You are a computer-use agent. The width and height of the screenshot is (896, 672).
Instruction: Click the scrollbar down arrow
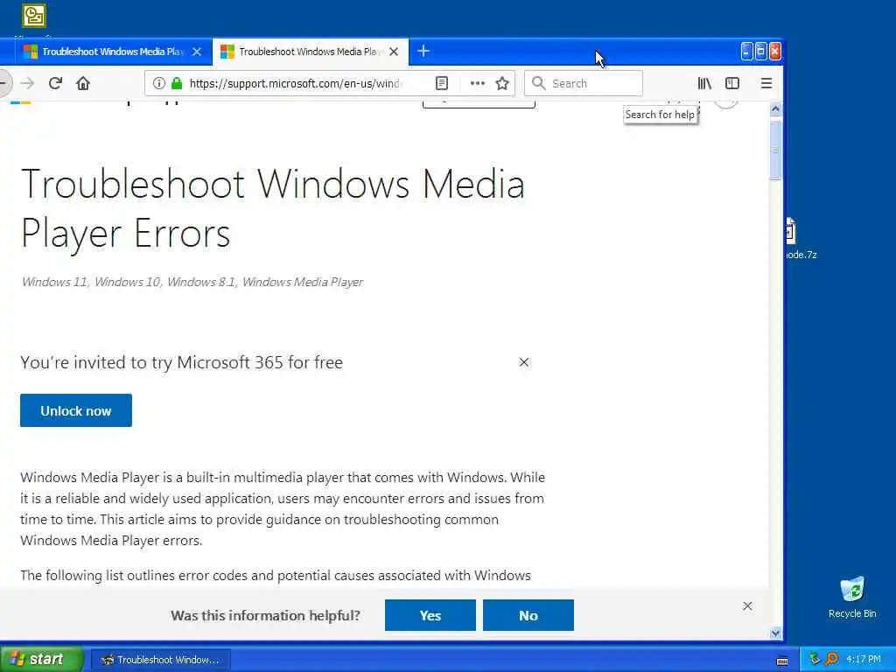[775, 633]
